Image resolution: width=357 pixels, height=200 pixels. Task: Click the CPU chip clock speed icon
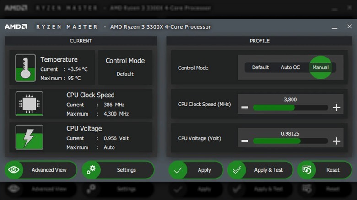[29, 103]
